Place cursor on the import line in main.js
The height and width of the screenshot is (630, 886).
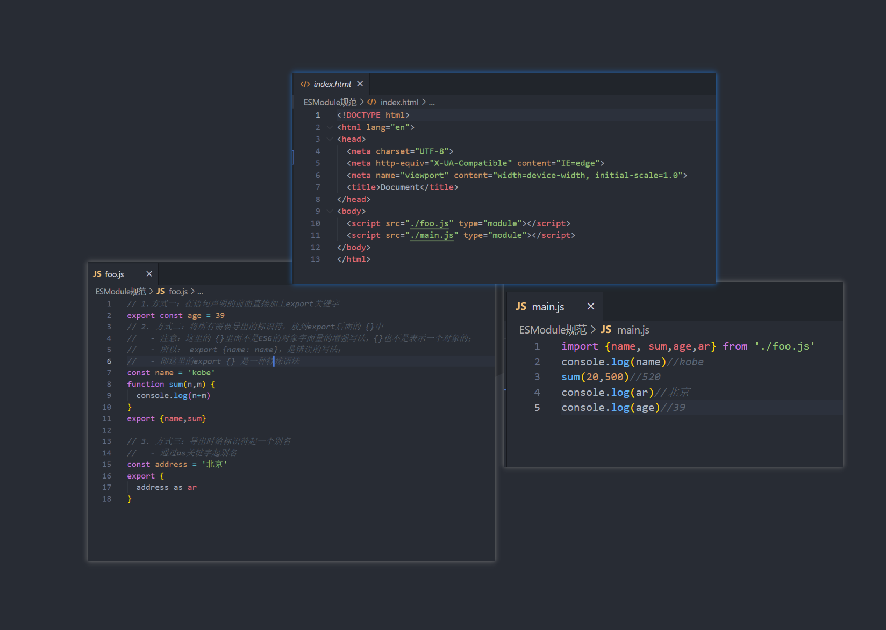[687, 346]
